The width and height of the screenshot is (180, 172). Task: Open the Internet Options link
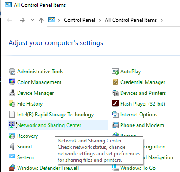coord(139,115)
